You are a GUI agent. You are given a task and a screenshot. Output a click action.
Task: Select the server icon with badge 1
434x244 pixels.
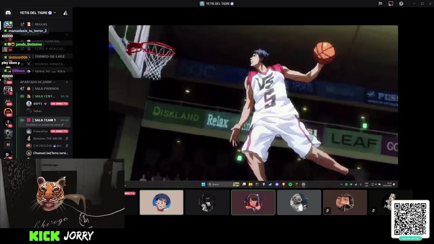tap(8, 90)
